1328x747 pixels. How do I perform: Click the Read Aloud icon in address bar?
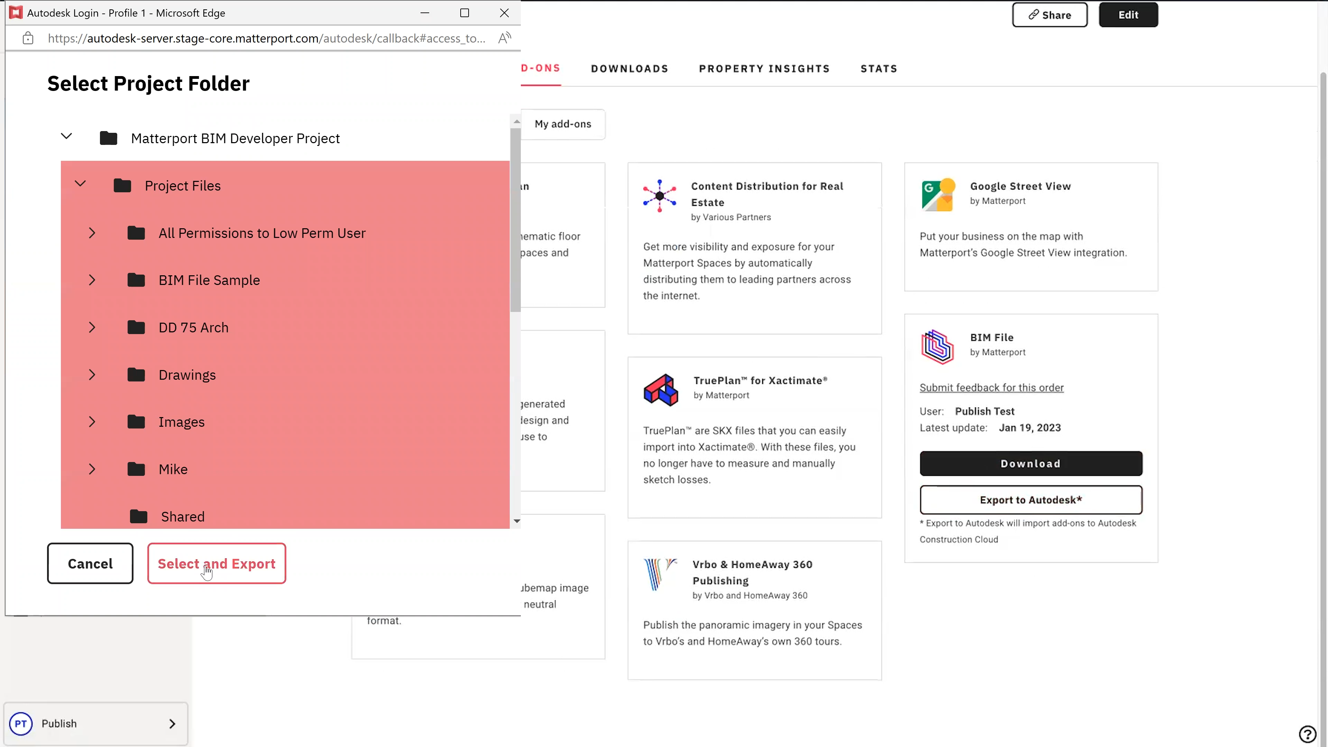(x=505, y=38)
